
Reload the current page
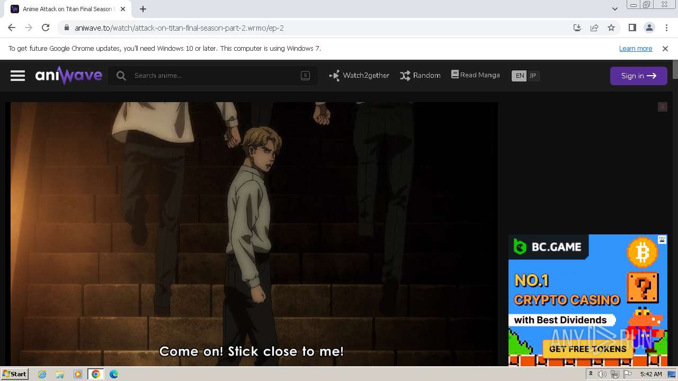pos(46,28)
